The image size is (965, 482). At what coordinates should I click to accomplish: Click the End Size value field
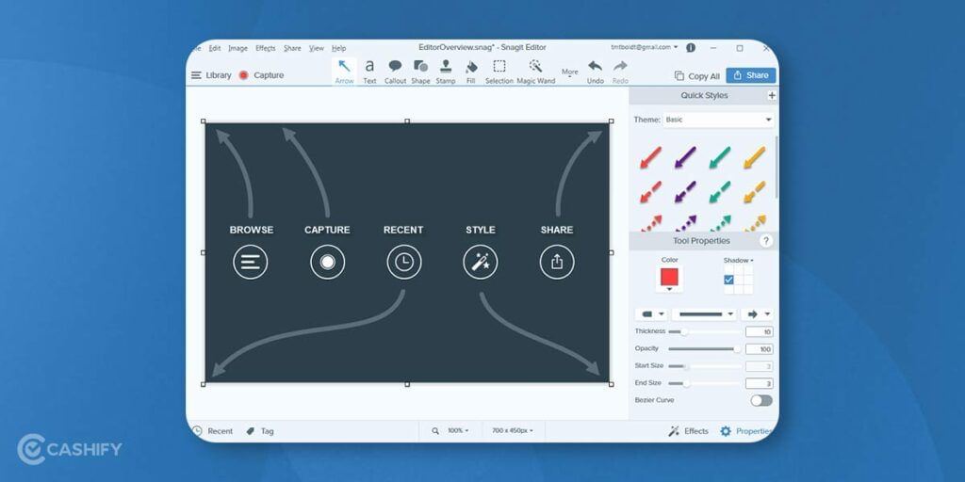coord(760,384)
